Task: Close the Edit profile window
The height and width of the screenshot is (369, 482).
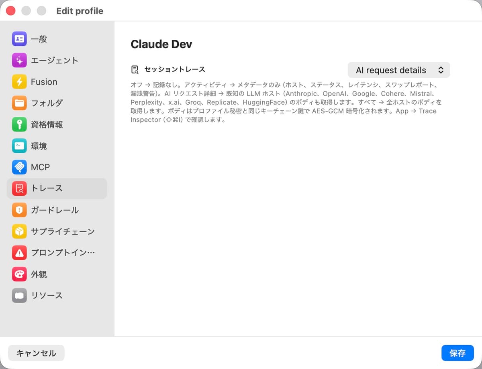Action: point(11,11)
